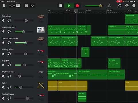Solo the Classic Synth Bass track
This screenshot has height=103, width=138.
(9, 43)
